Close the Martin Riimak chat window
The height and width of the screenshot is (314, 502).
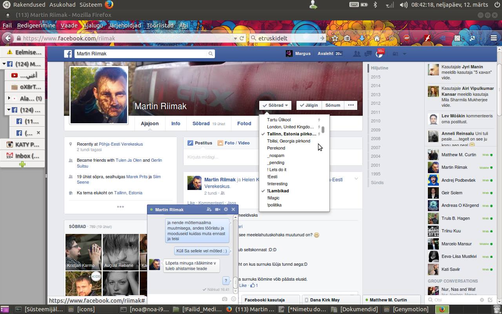pos(233,210)
